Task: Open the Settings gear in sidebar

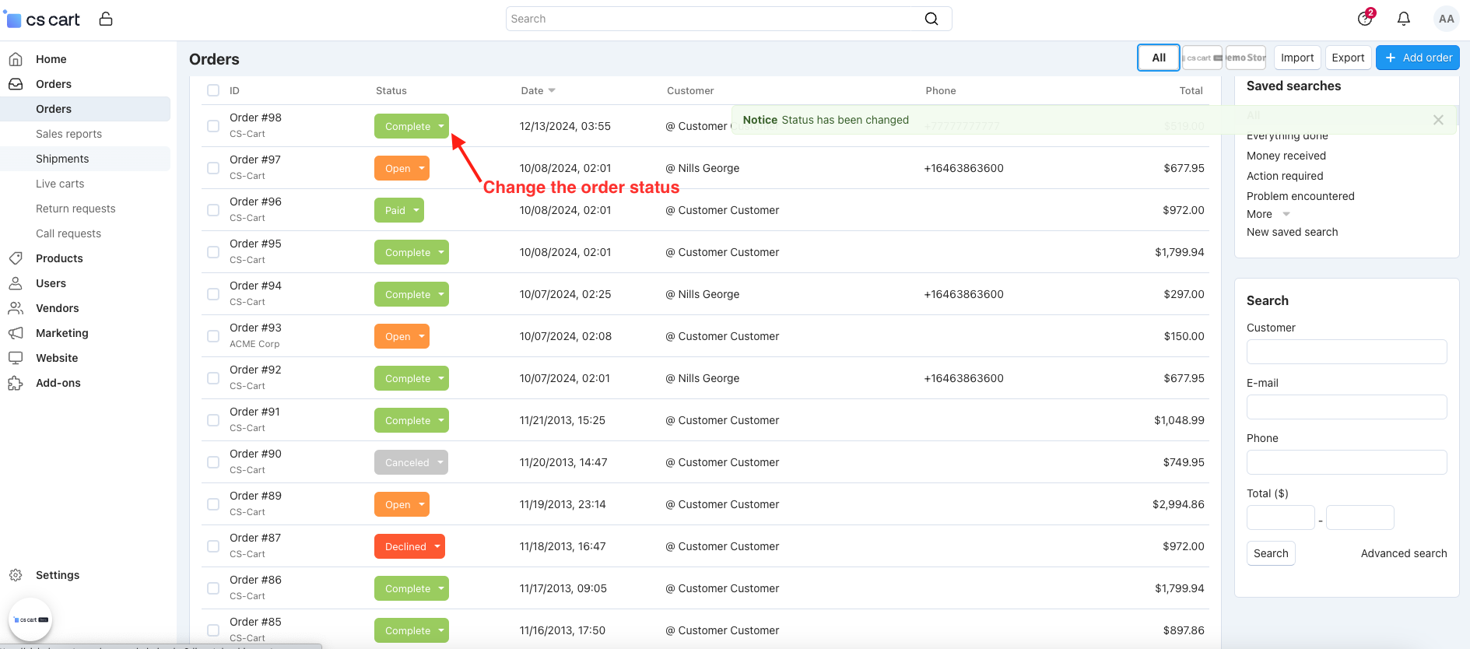Action: [x=16, y=575]
